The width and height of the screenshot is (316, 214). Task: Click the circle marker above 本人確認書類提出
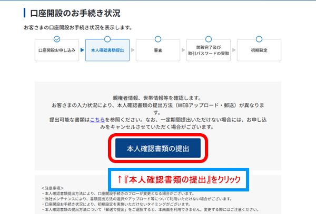point(107,39)
